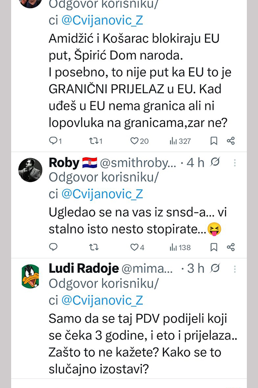The height and width of the screenshot is (388, 258).
Task: Click Grok icon on Ludi Radoje's tweet
Action: [x=215, y=269]
